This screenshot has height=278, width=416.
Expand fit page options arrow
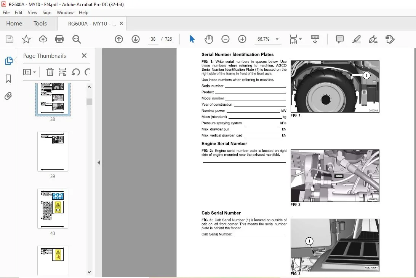300,39
